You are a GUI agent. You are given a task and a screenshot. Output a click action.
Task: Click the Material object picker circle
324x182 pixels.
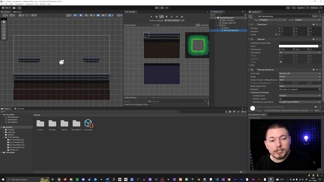coord(319,89)
